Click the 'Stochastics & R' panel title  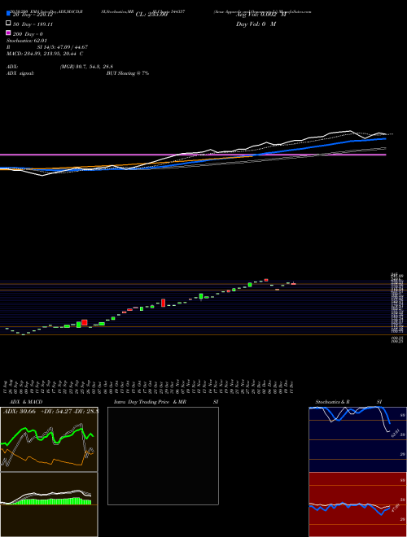(x=332, y=402)
